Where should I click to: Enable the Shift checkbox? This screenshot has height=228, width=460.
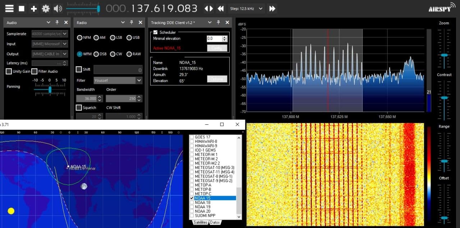point(79,69)
